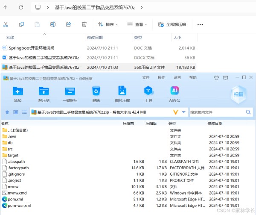Click 添加 add files icon
Screen dimensions: 256x215
pyautogui.click(x=17, y=94)
